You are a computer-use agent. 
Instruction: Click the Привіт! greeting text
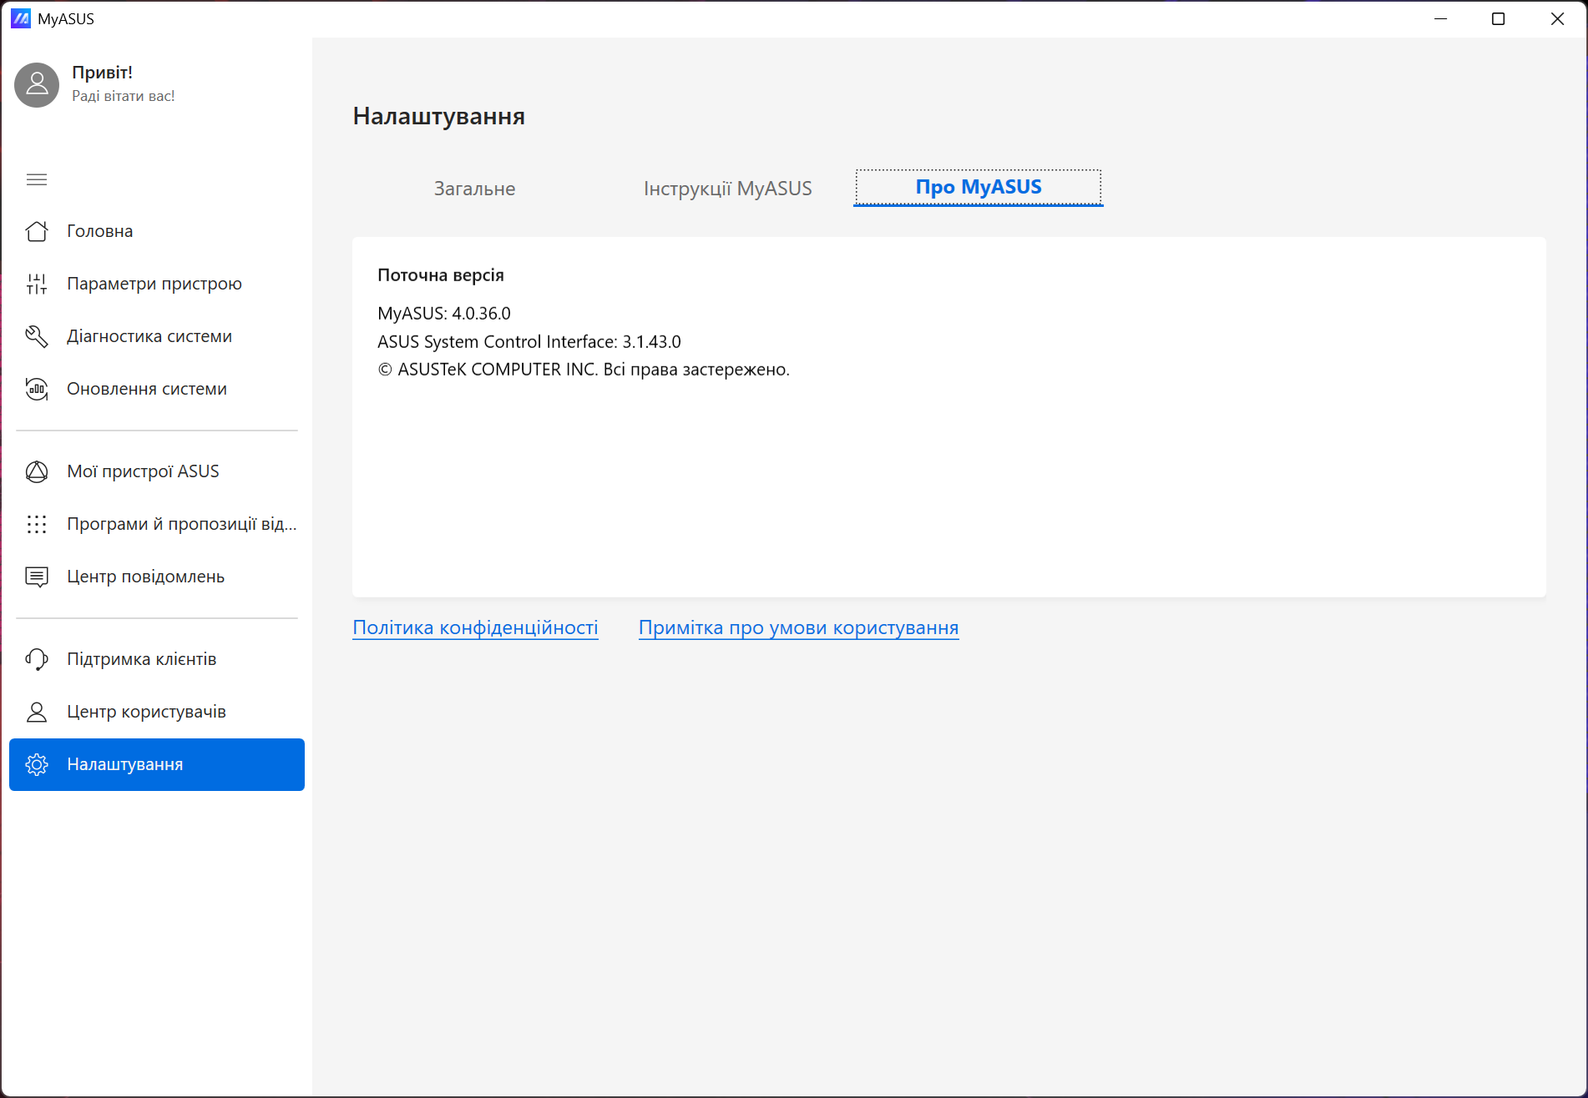point(102,73)
